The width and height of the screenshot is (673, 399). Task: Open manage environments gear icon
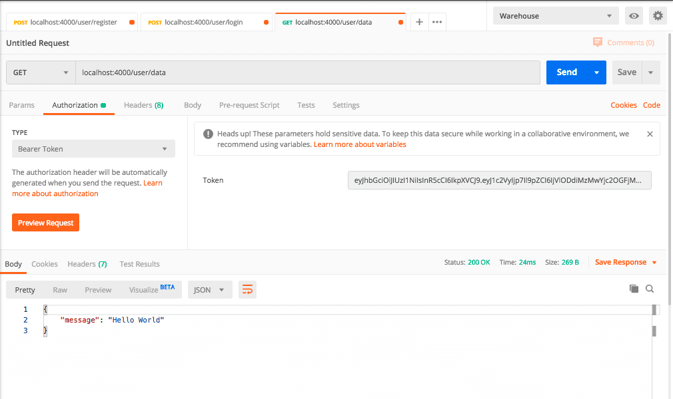coord(658,16)
